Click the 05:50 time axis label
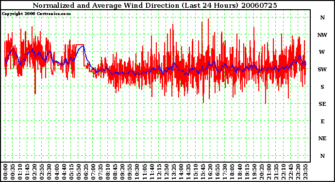The image size is (335, 182). point(78,172)
